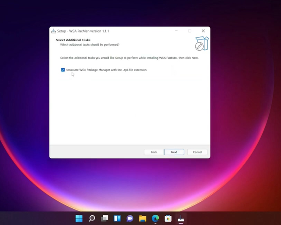
Task: Open taskbar Search magnifier
Action: pos(92,218)
